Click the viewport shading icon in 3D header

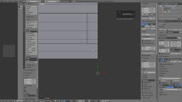(56, 101)
